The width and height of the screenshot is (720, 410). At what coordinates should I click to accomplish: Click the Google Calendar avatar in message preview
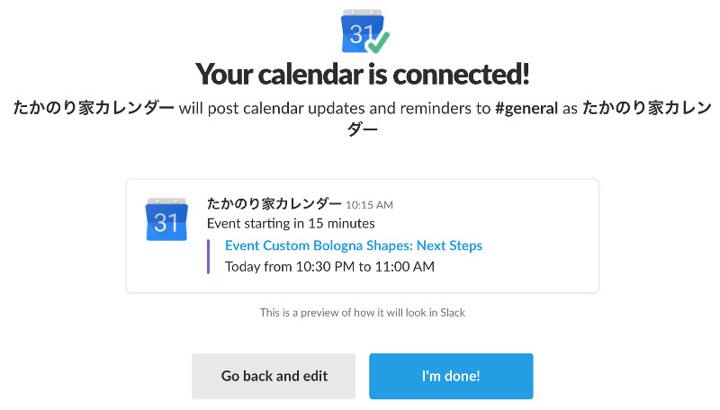point(166,219)
